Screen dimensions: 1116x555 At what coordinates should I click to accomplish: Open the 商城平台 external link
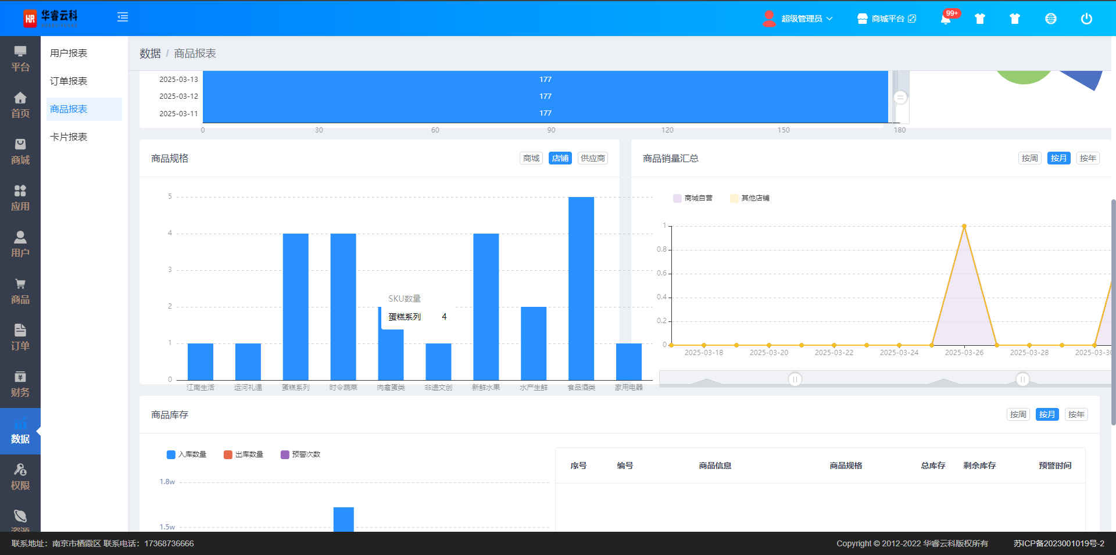tap(887, 19)
